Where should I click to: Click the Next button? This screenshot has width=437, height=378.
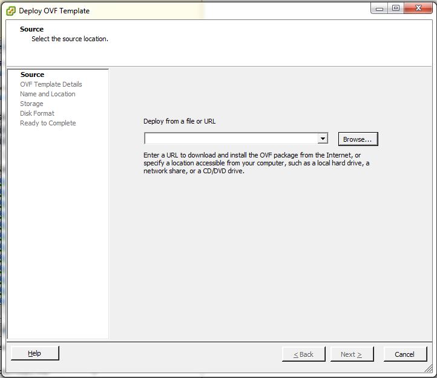click(x=351, y=354)
